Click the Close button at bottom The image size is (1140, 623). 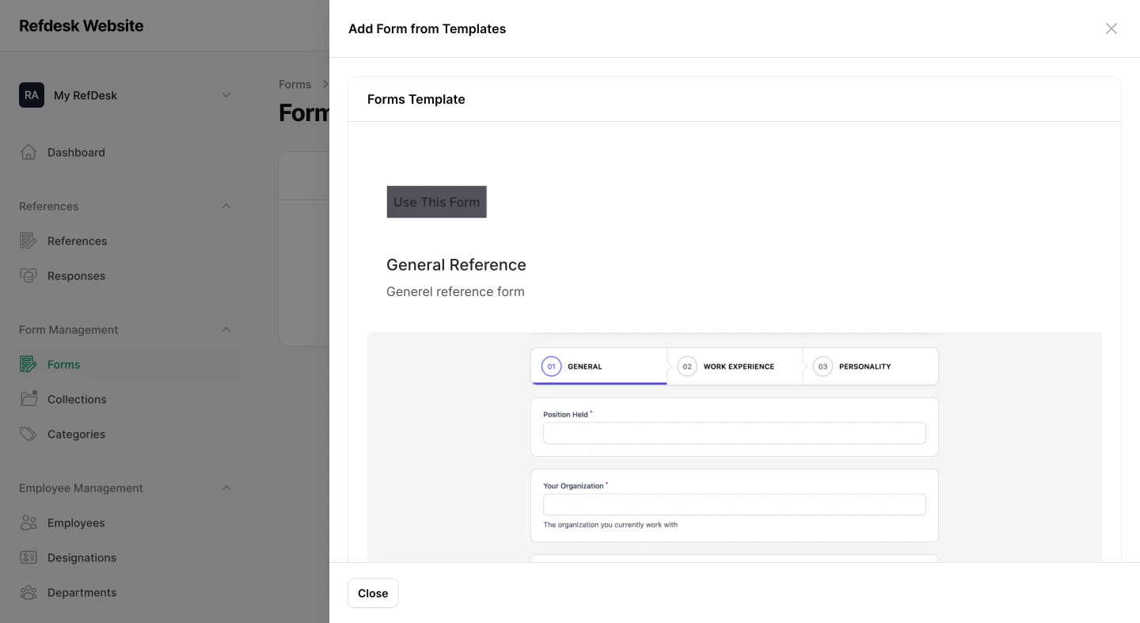click(x=373, y=593)
